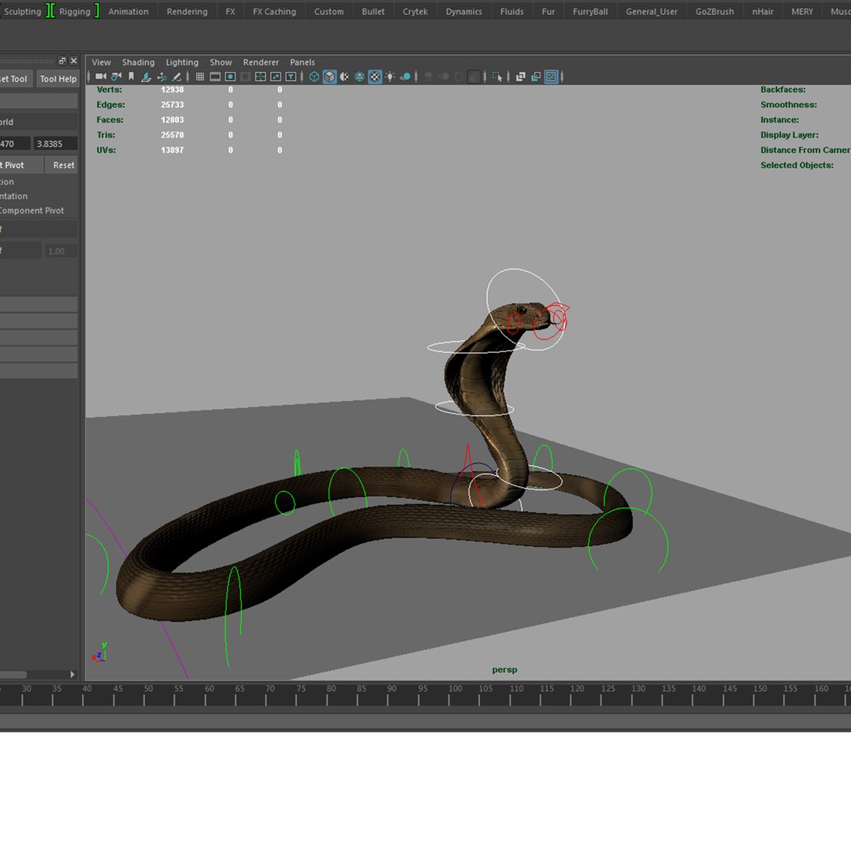Switch to the FurryBall shelf tab
This screenshot has height=851, width=851.
click(x=590, y=11)
